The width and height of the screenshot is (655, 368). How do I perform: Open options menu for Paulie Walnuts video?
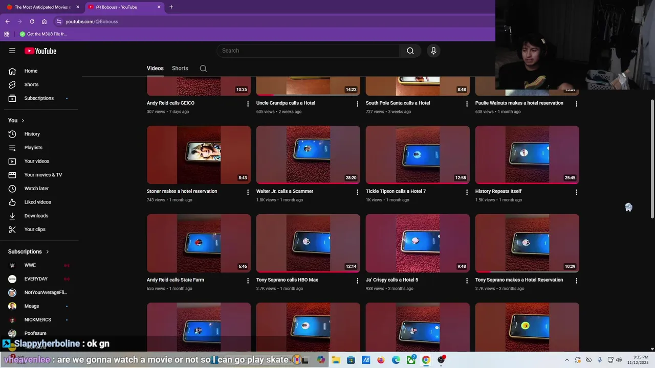tap(576, 104)
